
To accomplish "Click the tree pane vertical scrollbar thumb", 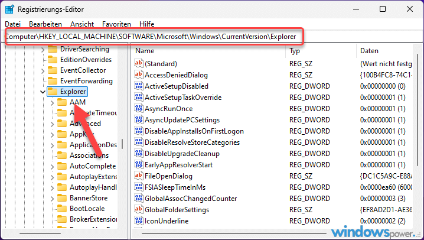I will coord(122,144).
